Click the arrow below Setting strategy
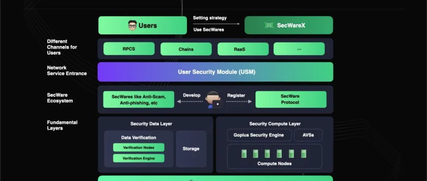 [216, 24]
